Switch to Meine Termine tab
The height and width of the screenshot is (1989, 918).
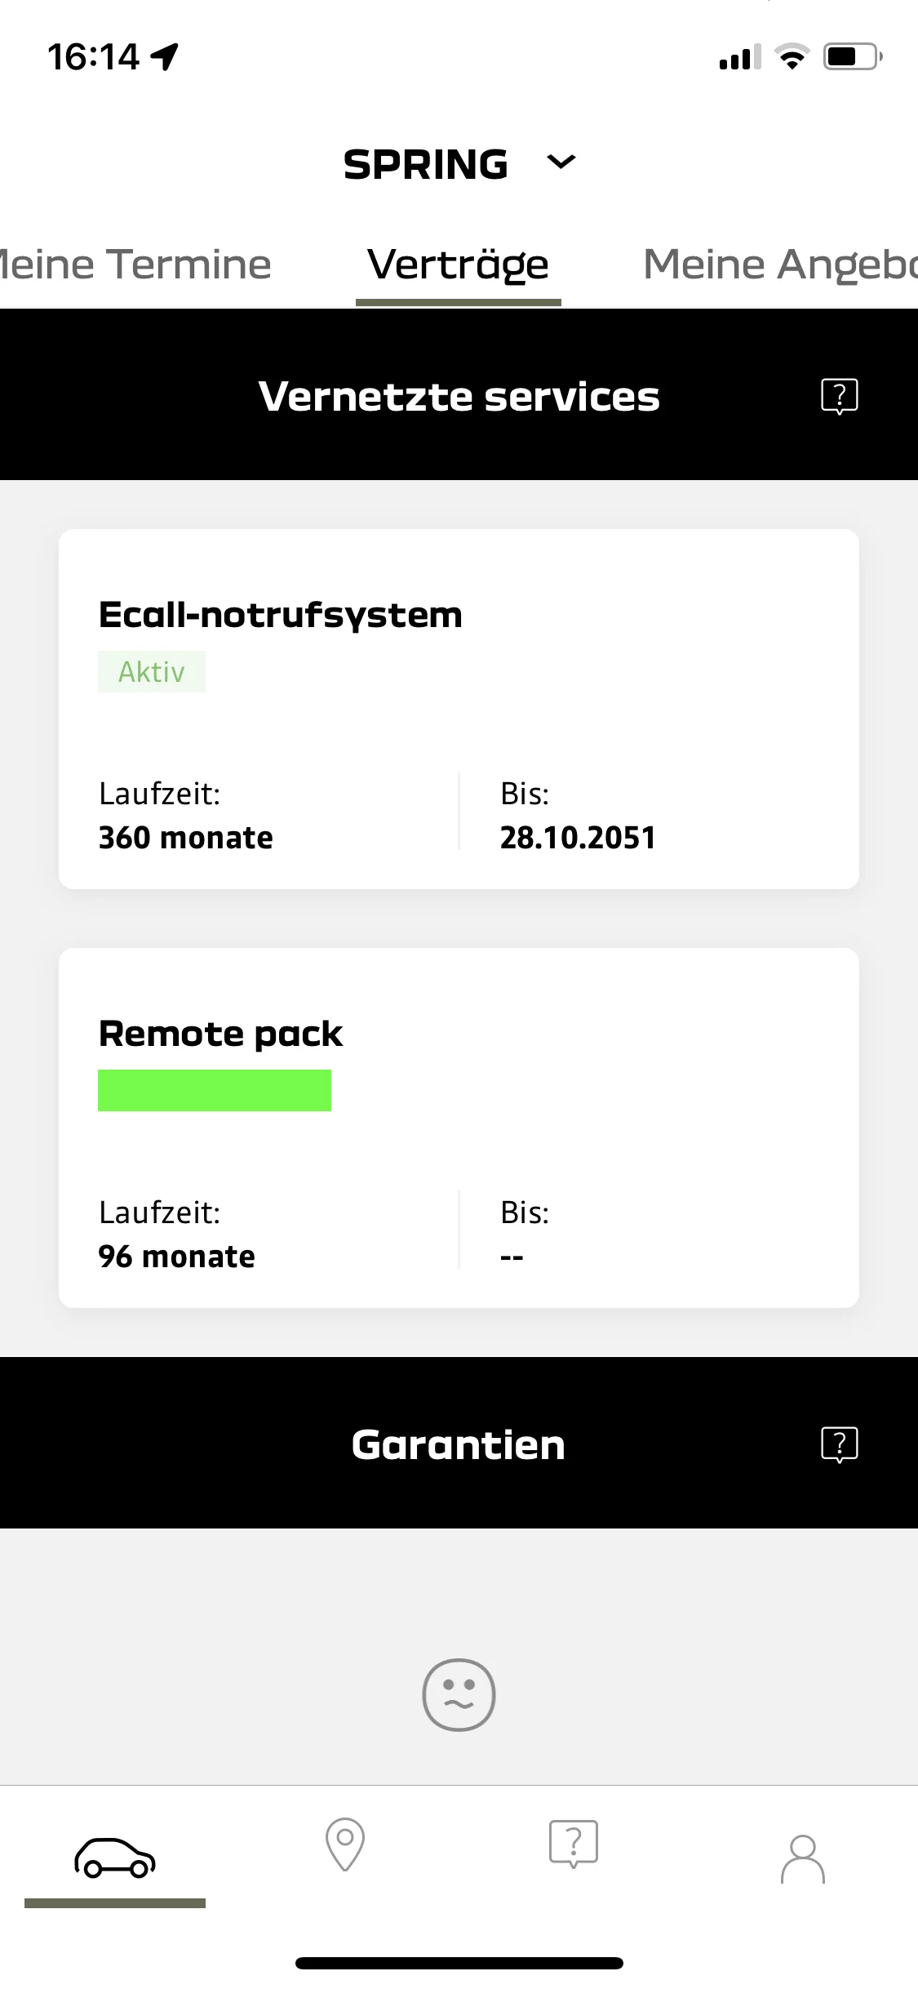coord(135,264)
